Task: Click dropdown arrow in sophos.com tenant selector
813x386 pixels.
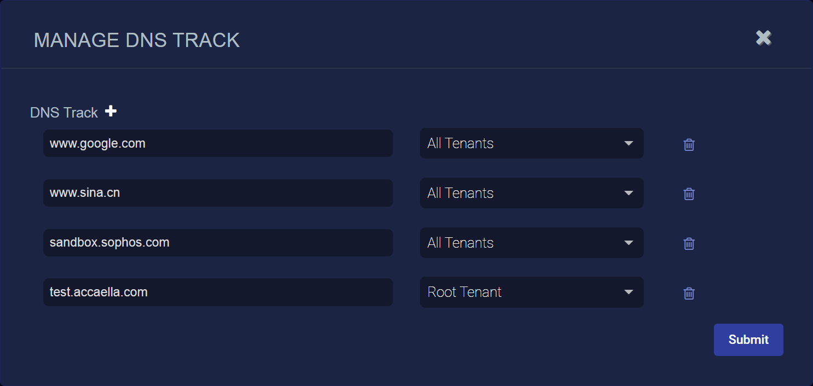Action: click(629, 243)
